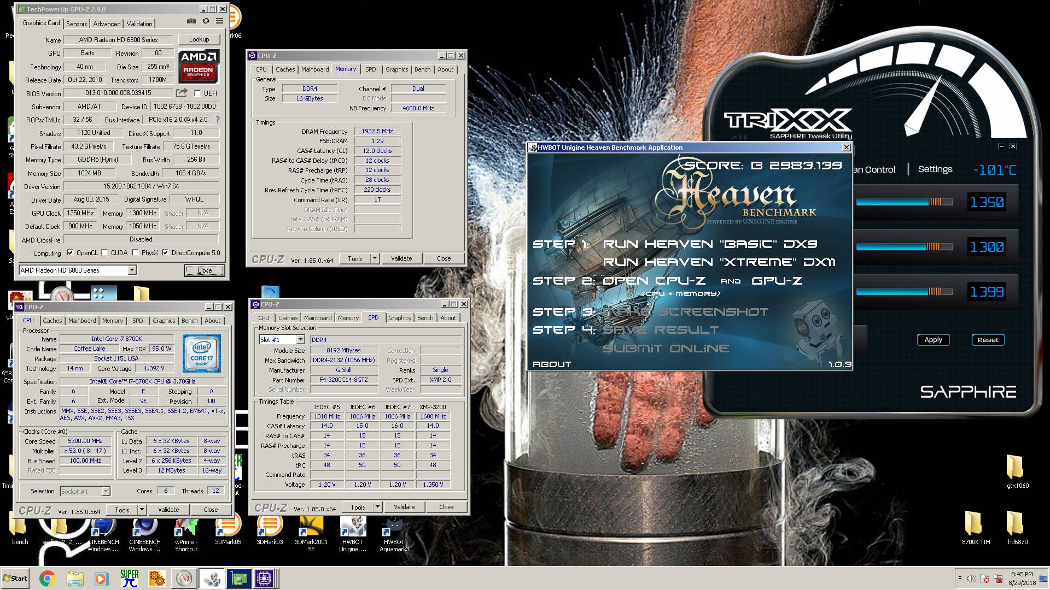
Task: Open the Validation tab in GPU-Z
Action: click(139, 24)
